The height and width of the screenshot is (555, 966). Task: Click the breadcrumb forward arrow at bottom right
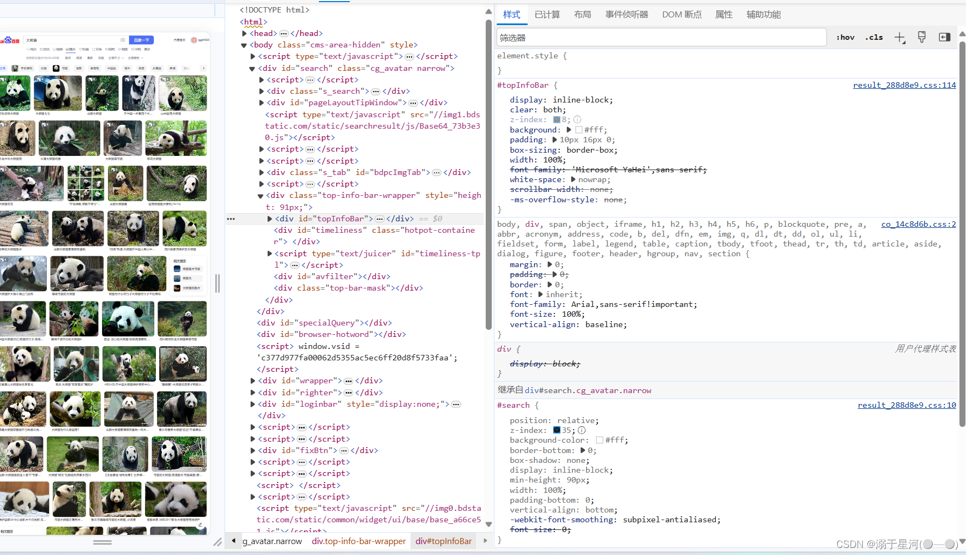[x=485, y=541]
